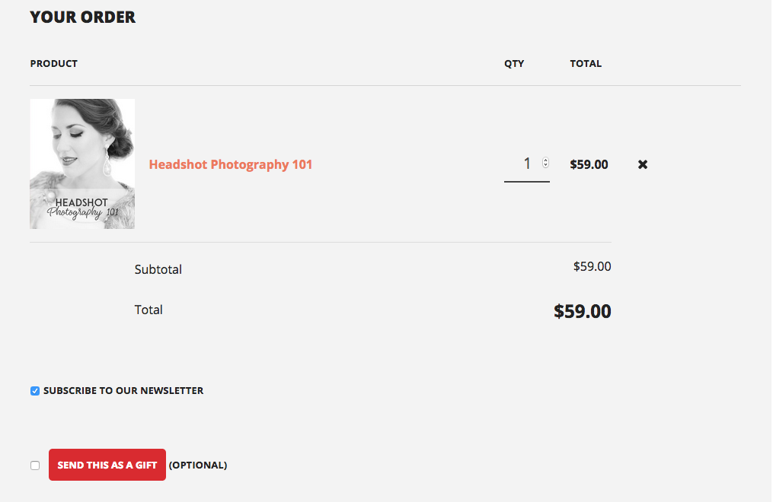Click the large bold $59.00 order total
Screen dimensions: 773x502
pyautogui.click(x=582, y=311)
